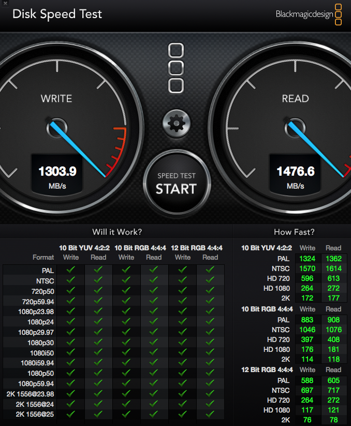Click the 10 Bit YUV 4:2:2 header in Will it Work
This screenshot has width=351, height=426.
84,248
